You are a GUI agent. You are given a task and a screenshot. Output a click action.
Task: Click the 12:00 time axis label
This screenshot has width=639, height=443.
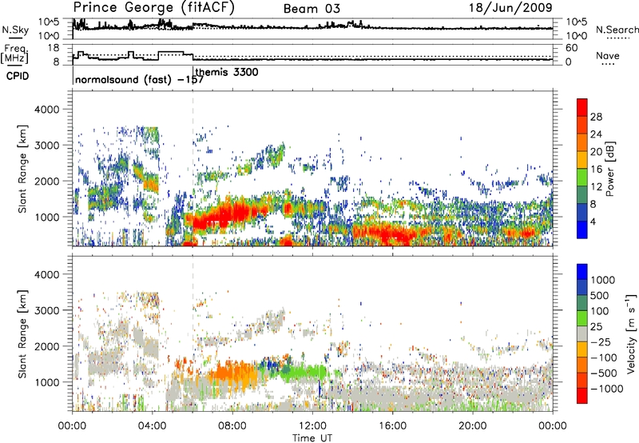click(x=312, y=426)
